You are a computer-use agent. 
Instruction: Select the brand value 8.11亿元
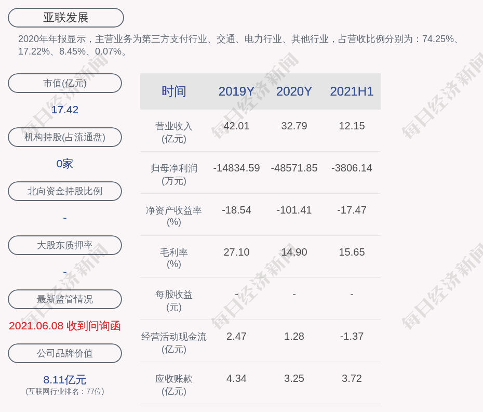tap(65, 380)
